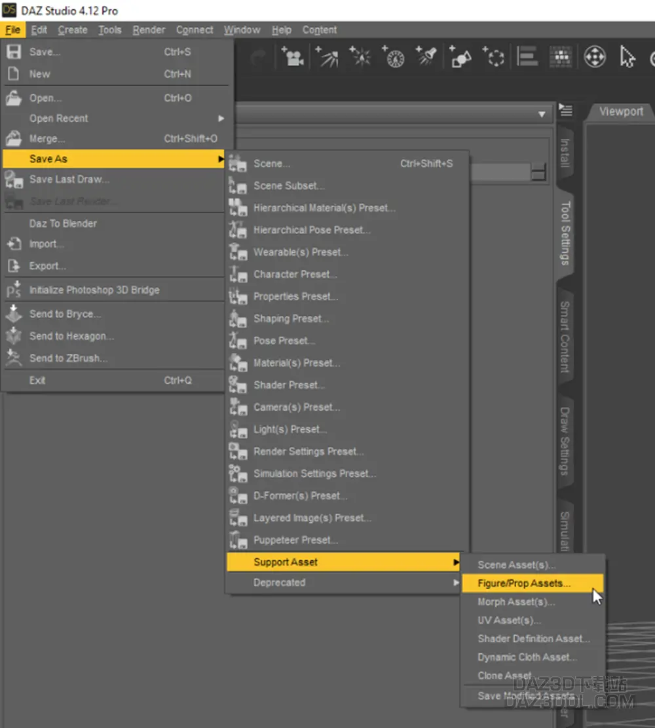Select Scene Asset(s) menu entry
The width and height of the screenshot is (655, 728).
[x=533, y=565]
